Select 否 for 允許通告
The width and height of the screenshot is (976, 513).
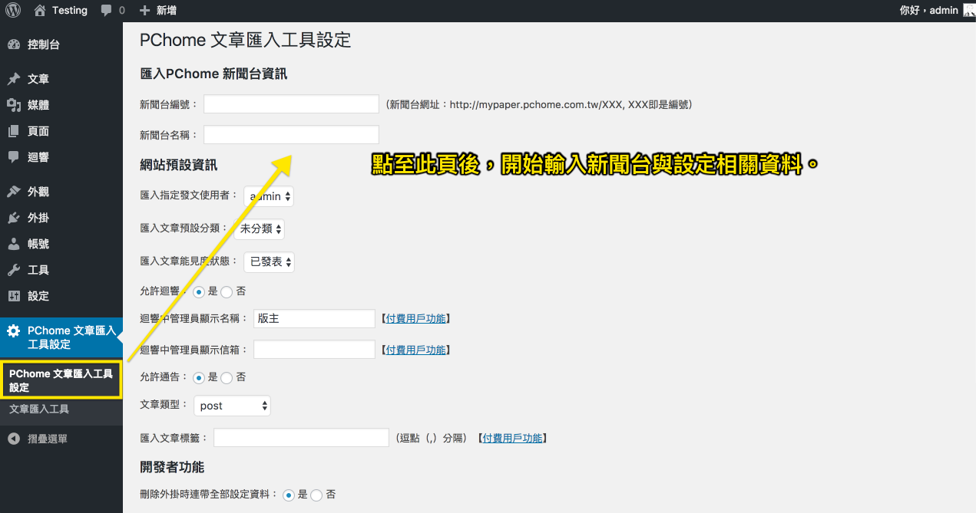coord(227,377)
